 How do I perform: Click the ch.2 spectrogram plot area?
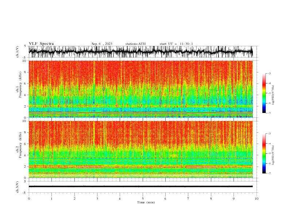[141, 149]
